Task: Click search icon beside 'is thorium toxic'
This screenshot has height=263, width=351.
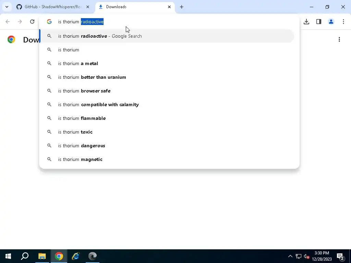Action: 49,132
